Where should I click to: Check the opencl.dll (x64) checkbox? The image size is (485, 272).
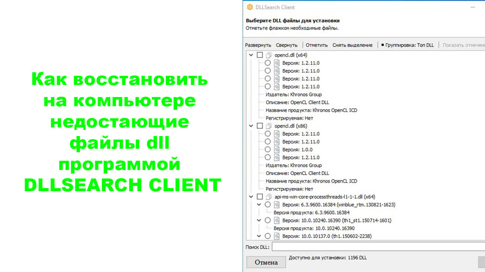point(260,55)
